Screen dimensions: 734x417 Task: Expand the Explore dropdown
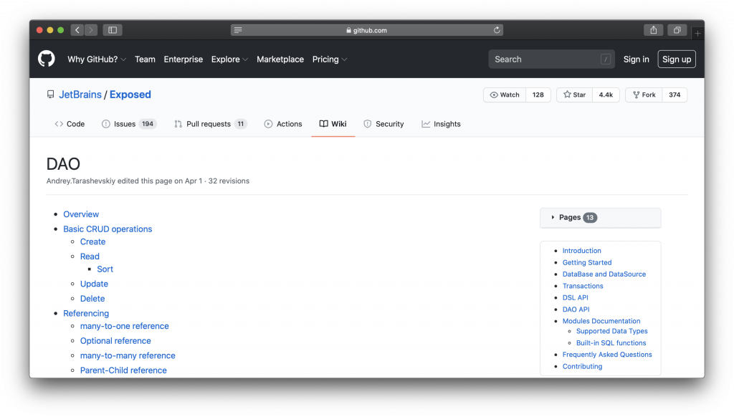[229, 59]
